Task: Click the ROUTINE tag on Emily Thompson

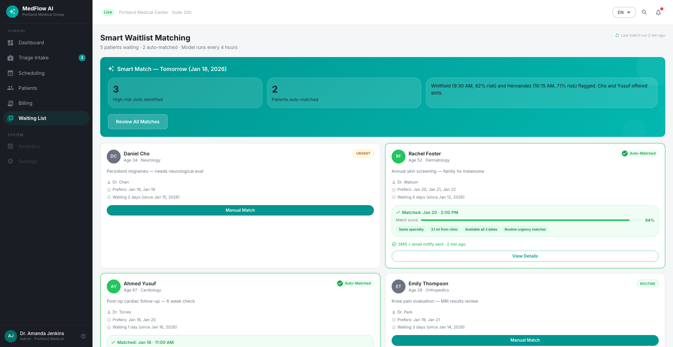Action: click(648, 283)
